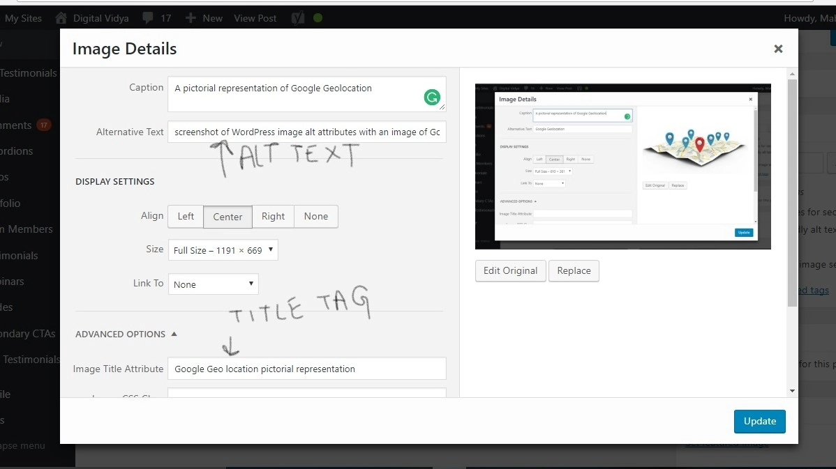Click the Replace button
Viewport: 836px width, 469px height.
574,270
